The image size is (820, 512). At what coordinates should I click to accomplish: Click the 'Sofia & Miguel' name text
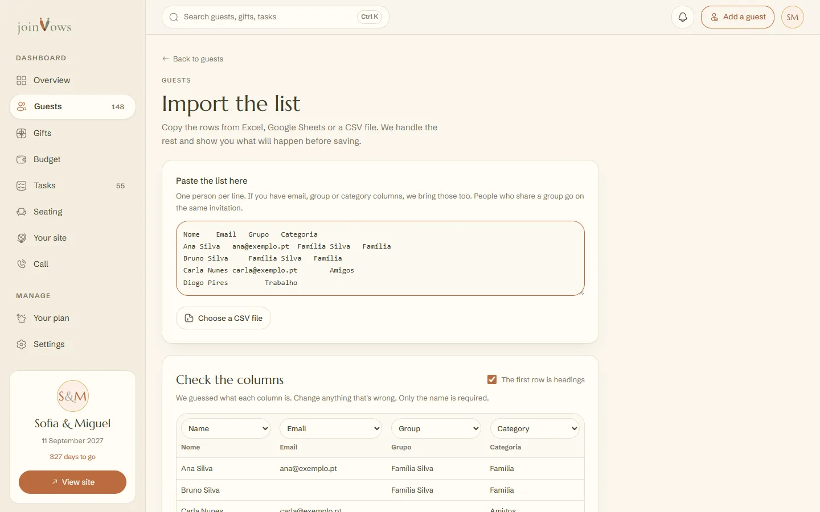point(72,423)
